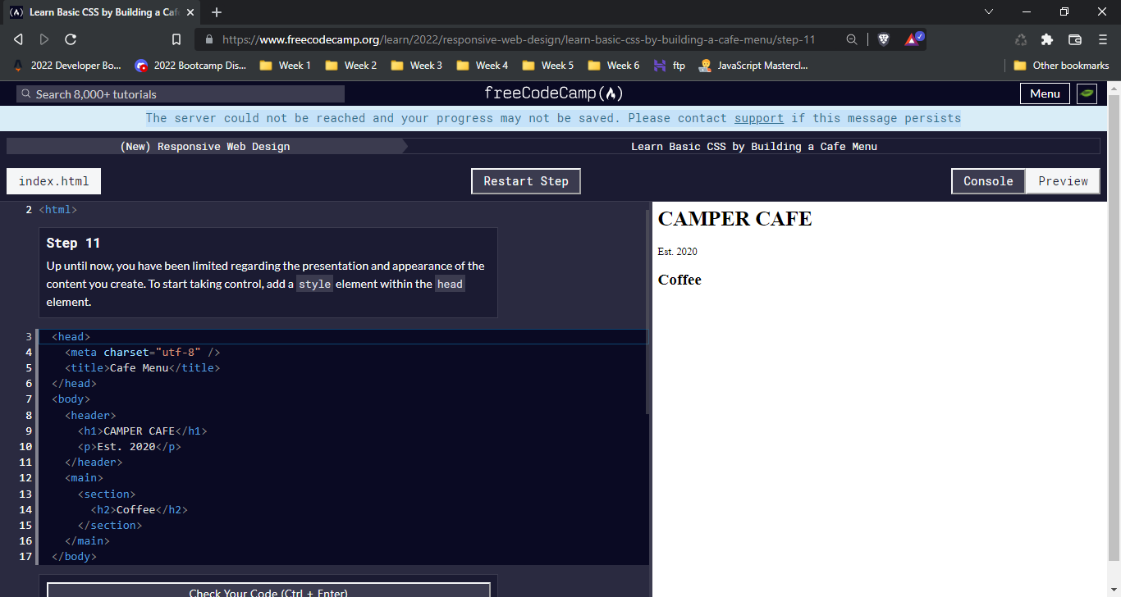The width and height of the screenshot is (1121, 597).
Task: Click the back navigation arrow
Action: click(18, 39)
